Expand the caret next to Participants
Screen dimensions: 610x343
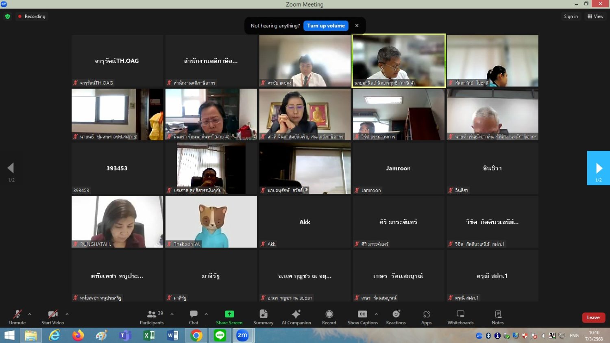[x=172, y=314]
